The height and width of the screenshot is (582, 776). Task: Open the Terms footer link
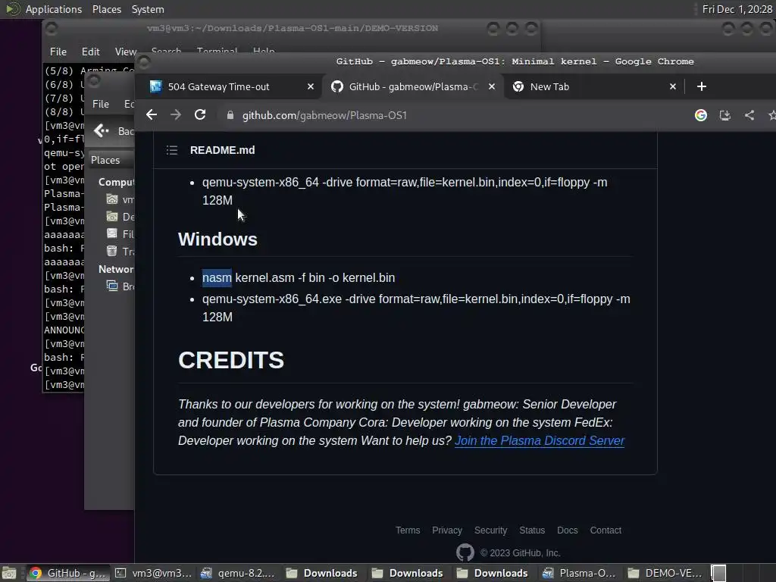[x=407, y=530]
